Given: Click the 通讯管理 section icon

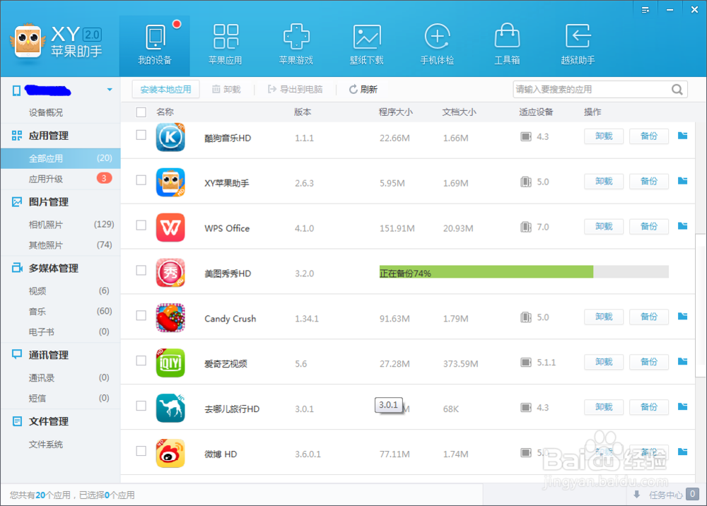Looking at the screenshot, I should click(x=17, y=355).
